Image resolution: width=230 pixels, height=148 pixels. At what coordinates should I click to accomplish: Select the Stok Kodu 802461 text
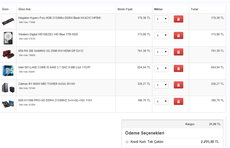[27, 72]
